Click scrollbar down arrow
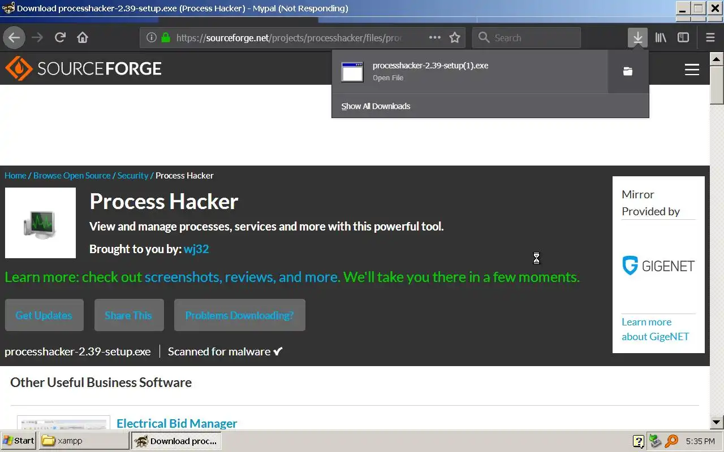The height and width of the screenshot is (452, 724). pos(717,421)
